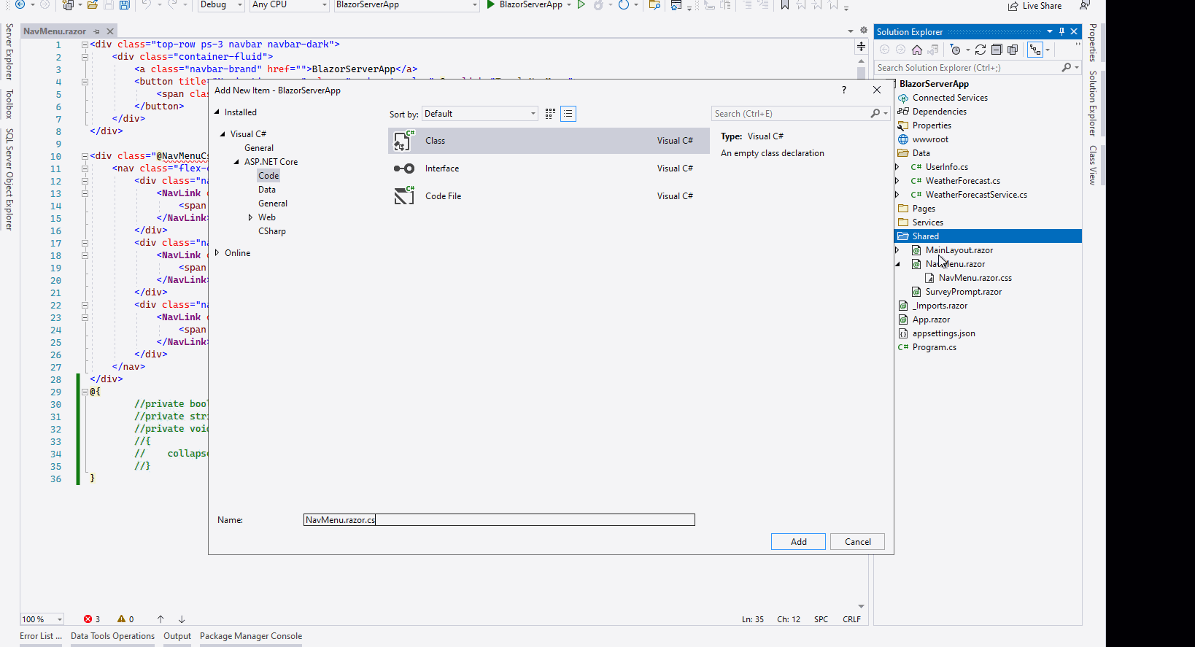Click Show All Files icon

(x=1013, y=50)
